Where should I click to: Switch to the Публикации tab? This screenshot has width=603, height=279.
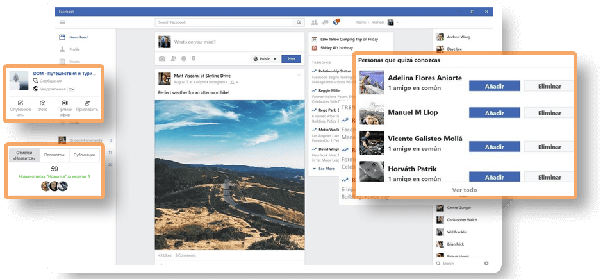pos(84,155)
